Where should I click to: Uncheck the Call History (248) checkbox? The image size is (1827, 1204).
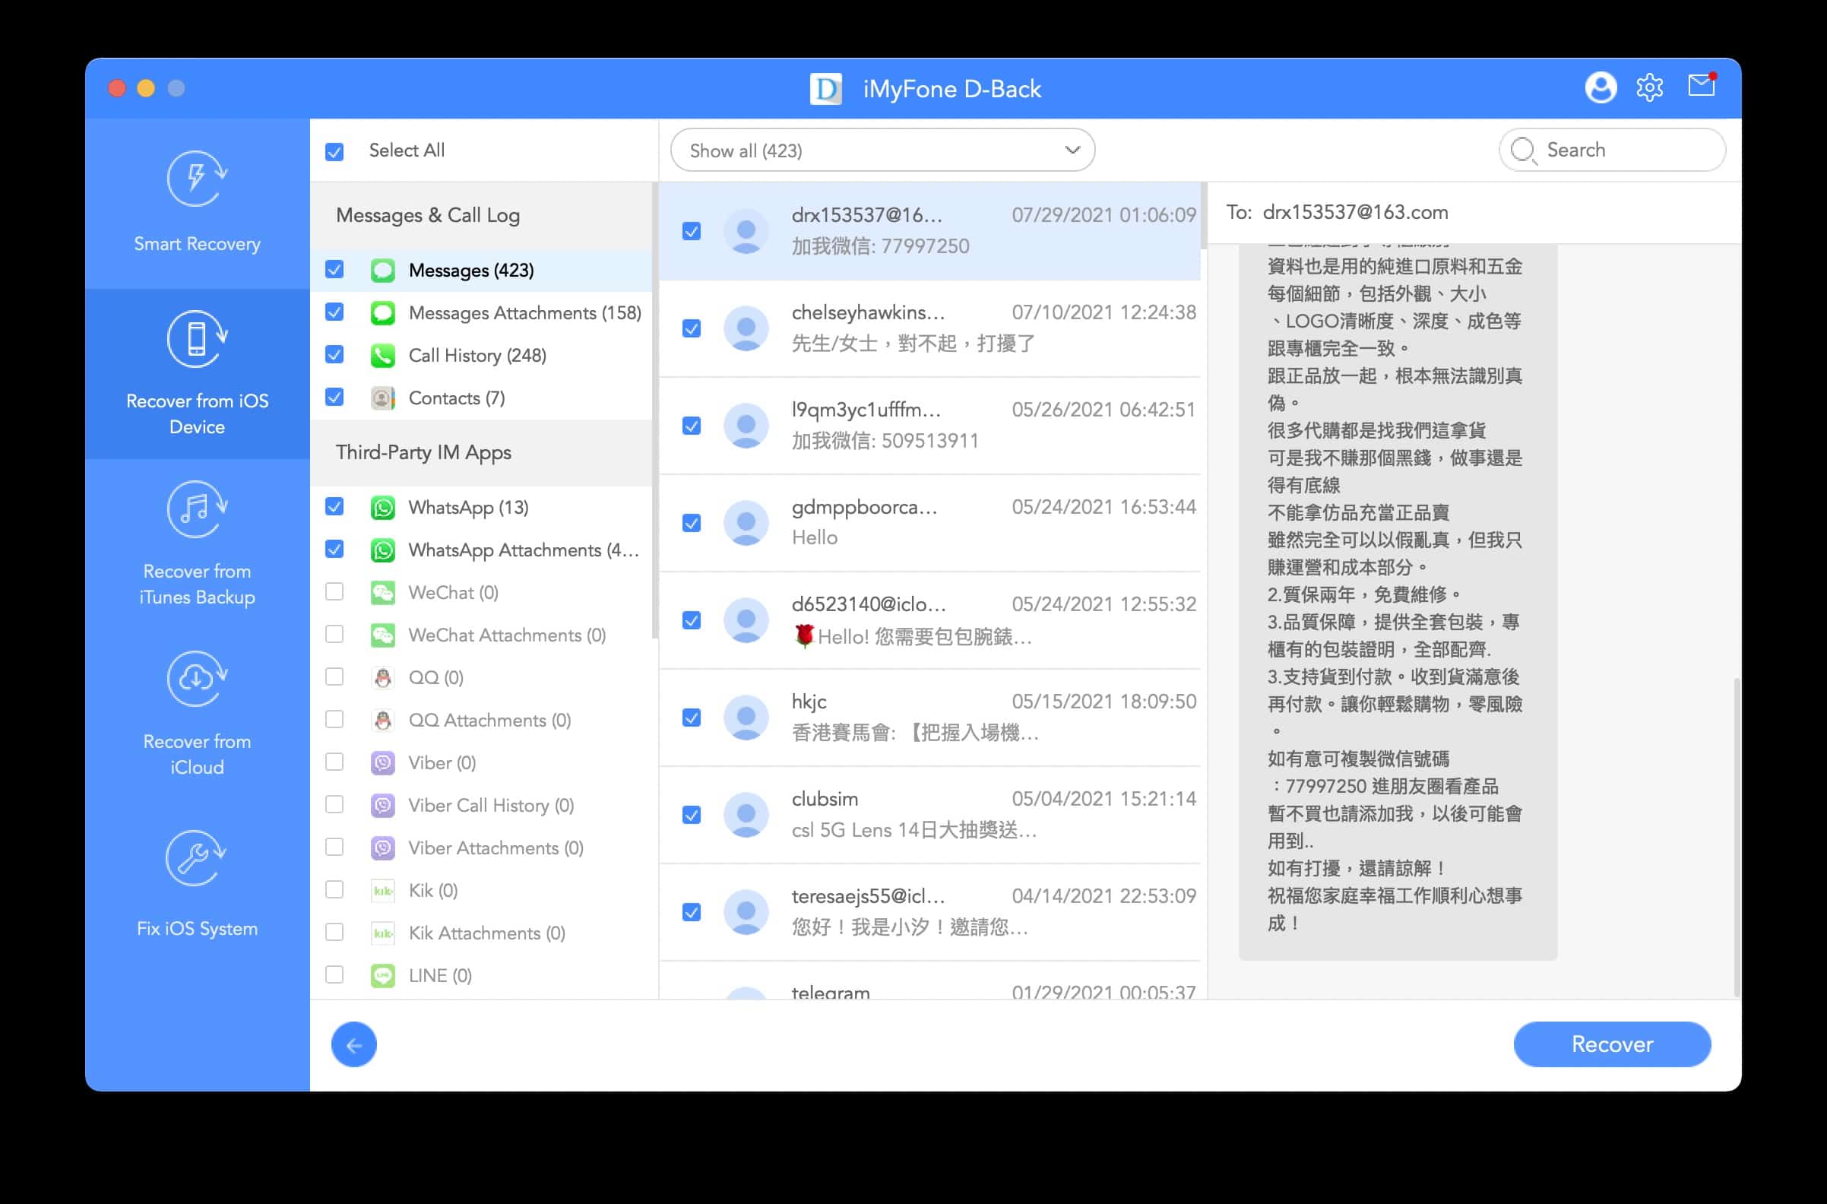(334, 355)
